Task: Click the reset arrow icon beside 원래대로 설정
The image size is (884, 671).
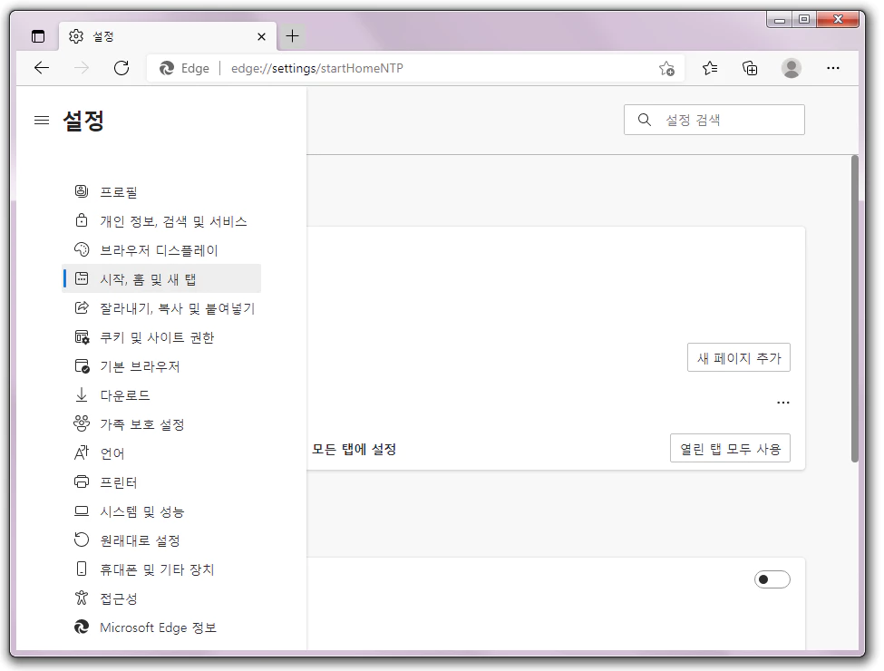Action: (82, 540)
